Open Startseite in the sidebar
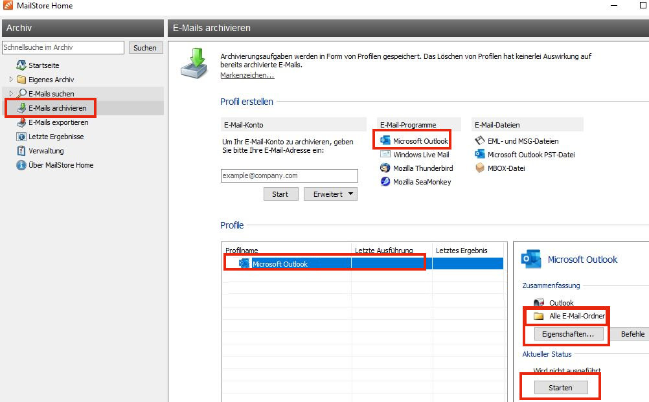This screenshot has width=649, height=402. click(x=44, y=65)
